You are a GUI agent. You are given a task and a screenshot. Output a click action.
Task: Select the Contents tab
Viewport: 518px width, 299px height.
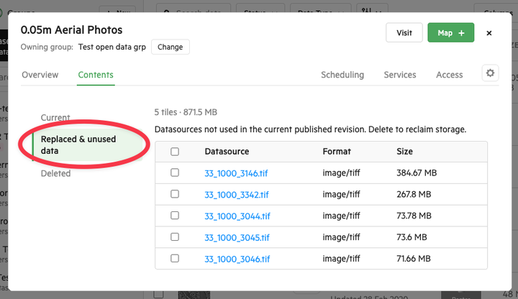pyautogui.click(x=96, y=75)
